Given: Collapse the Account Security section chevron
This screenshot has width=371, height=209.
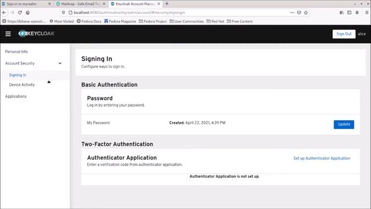Looking at the screenshot, I should (60, 63).
